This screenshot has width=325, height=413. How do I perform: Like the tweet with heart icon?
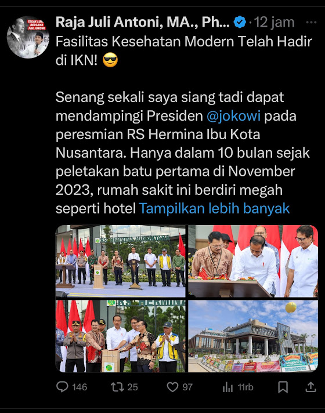point(172,387)
